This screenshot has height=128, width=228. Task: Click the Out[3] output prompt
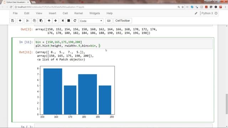[27, 29]
